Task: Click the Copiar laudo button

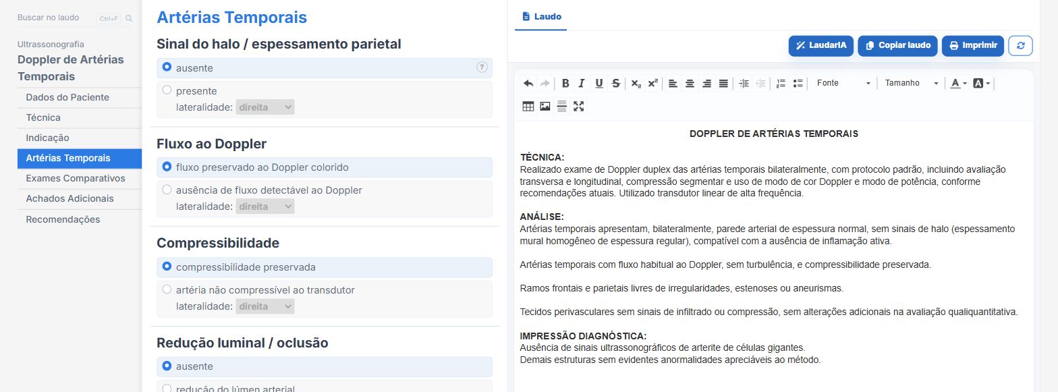Action: pyautogui.click(x=898, y=45)
